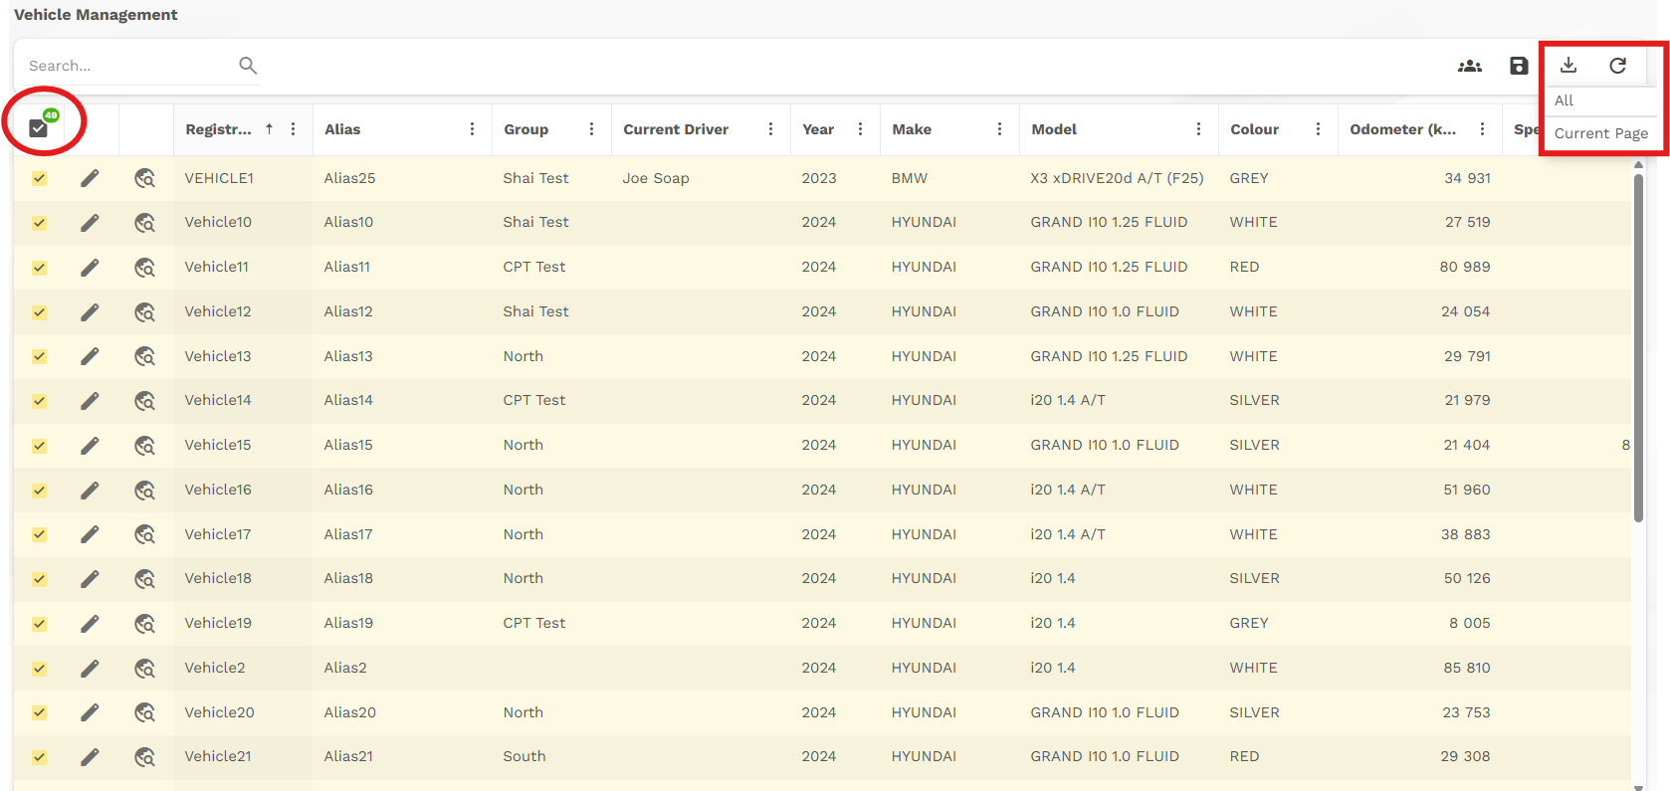Viewport: 1670px width, 791px height.
Task: Click the vertical scrollbar thumb
Action: tap(1638, 348)
